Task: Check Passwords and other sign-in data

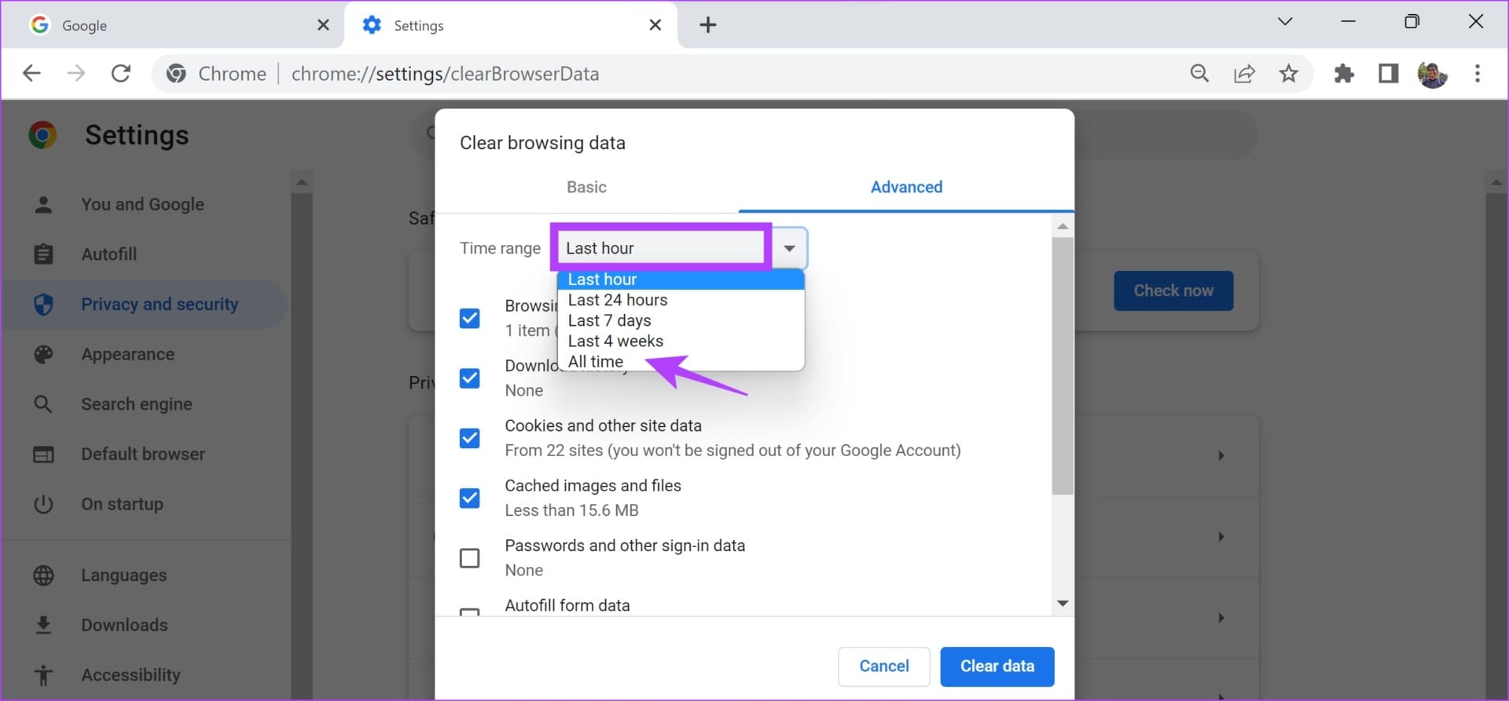Action: (470, 558)
